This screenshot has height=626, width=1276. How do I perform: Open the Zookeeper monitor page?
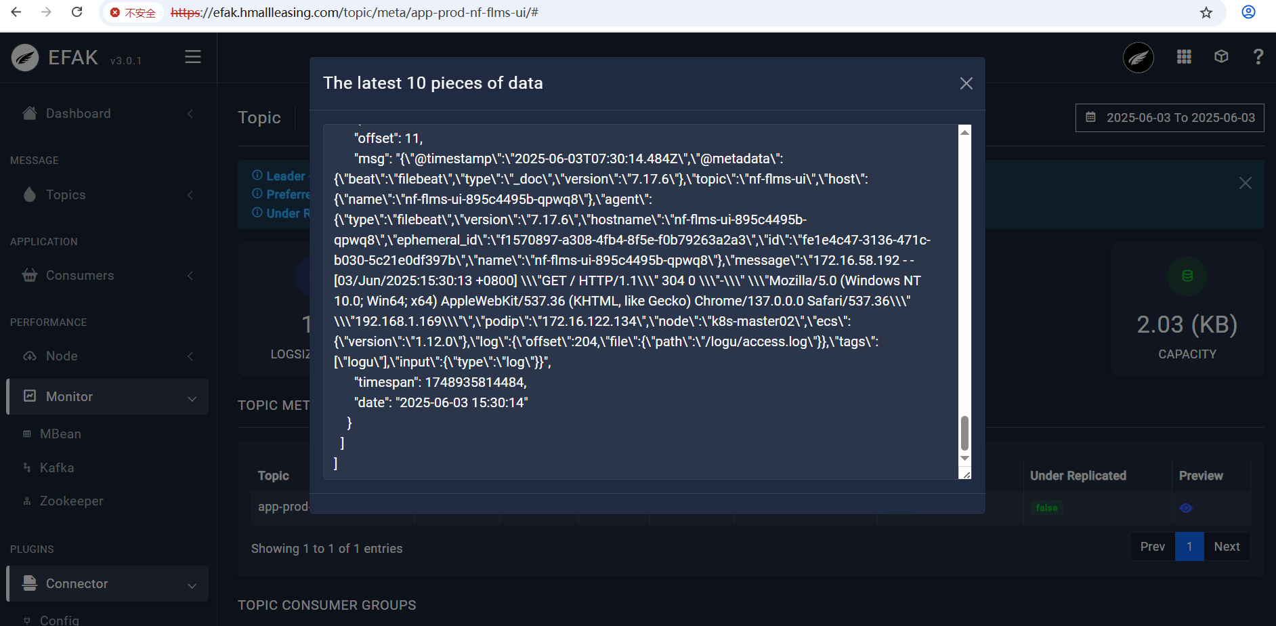coord(71,501)
